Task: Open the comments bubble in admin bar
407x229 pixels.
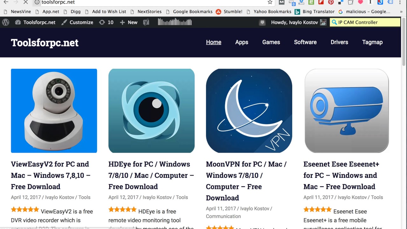Action: point(262,22)
